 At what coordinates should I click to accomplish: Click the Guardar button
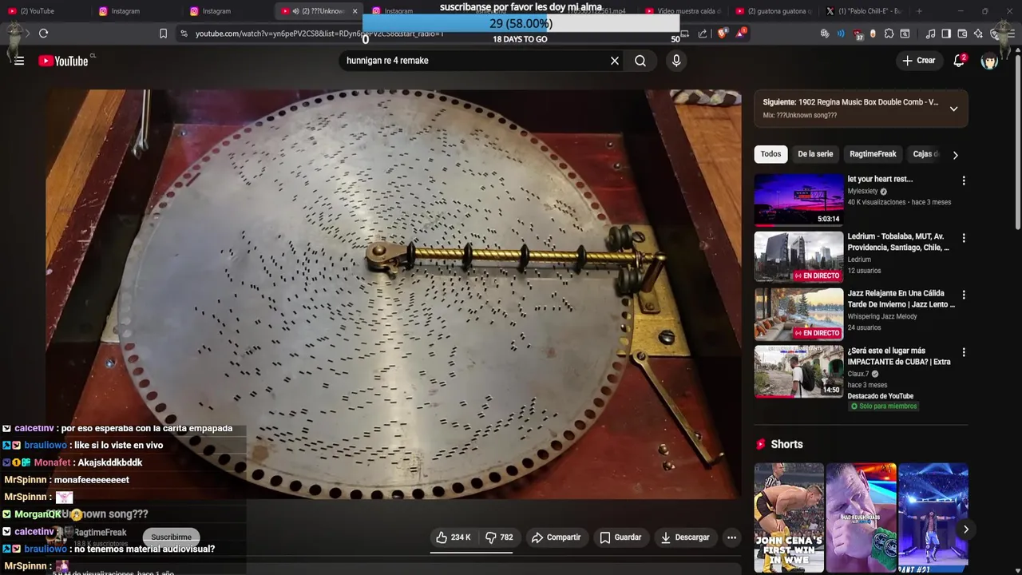pyautogui.click(x=620, y=537)
